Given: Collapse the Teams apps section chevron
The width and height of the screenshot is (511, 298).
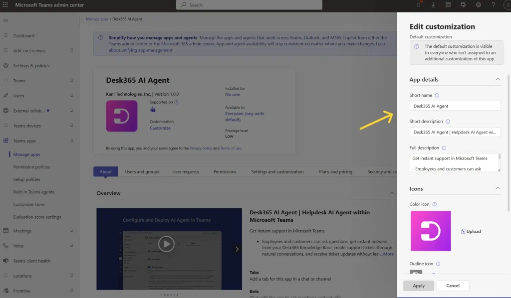Looking at the screenshot, I should [x=72, y=141].
